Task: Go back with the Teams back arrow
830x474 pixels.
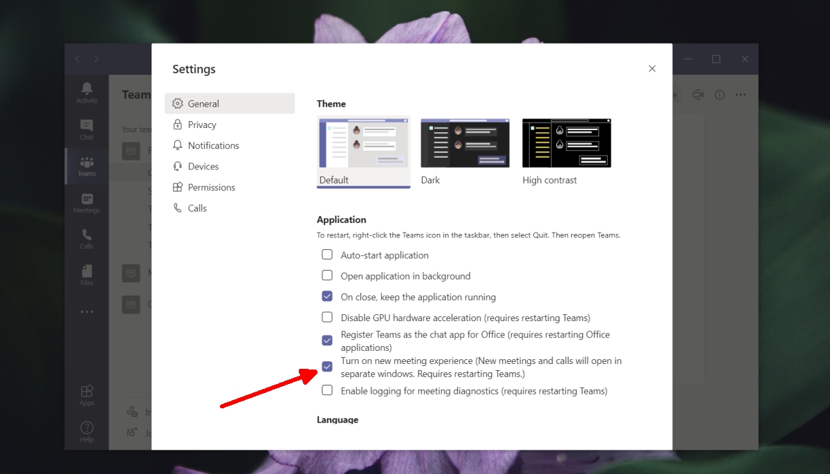Action: (77, 60)
